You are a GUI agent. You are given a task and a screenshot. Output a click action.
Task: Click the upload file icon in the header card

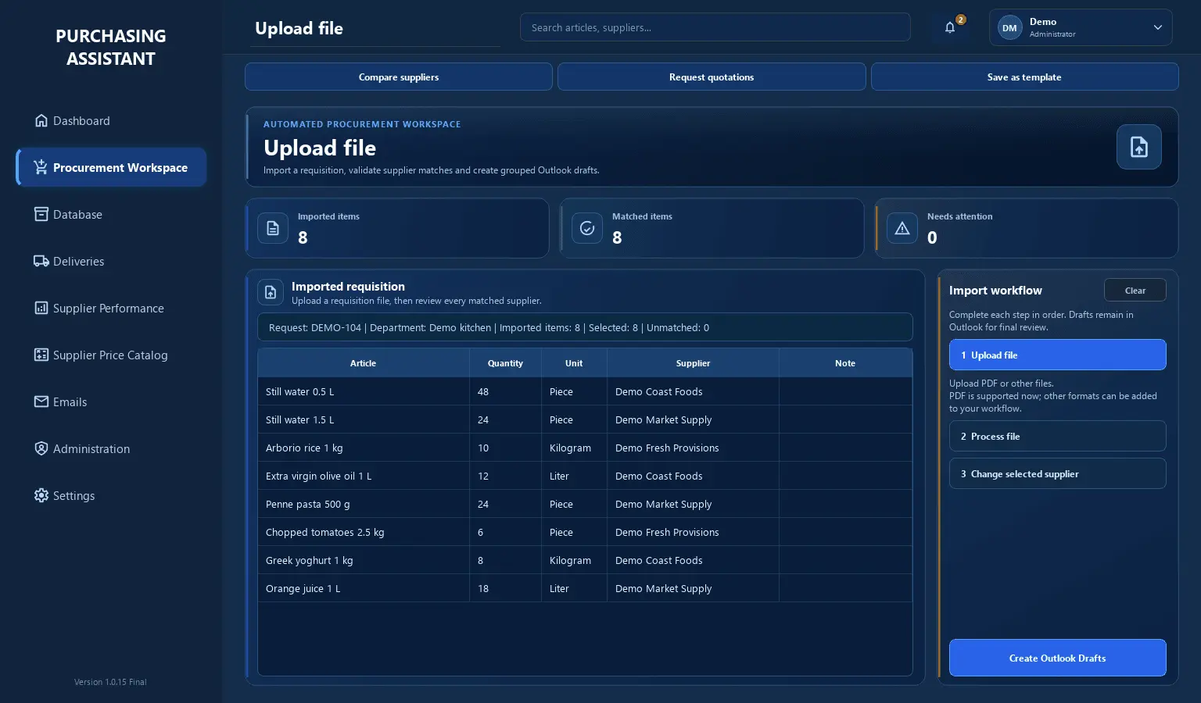click(x=1139, y=147)
